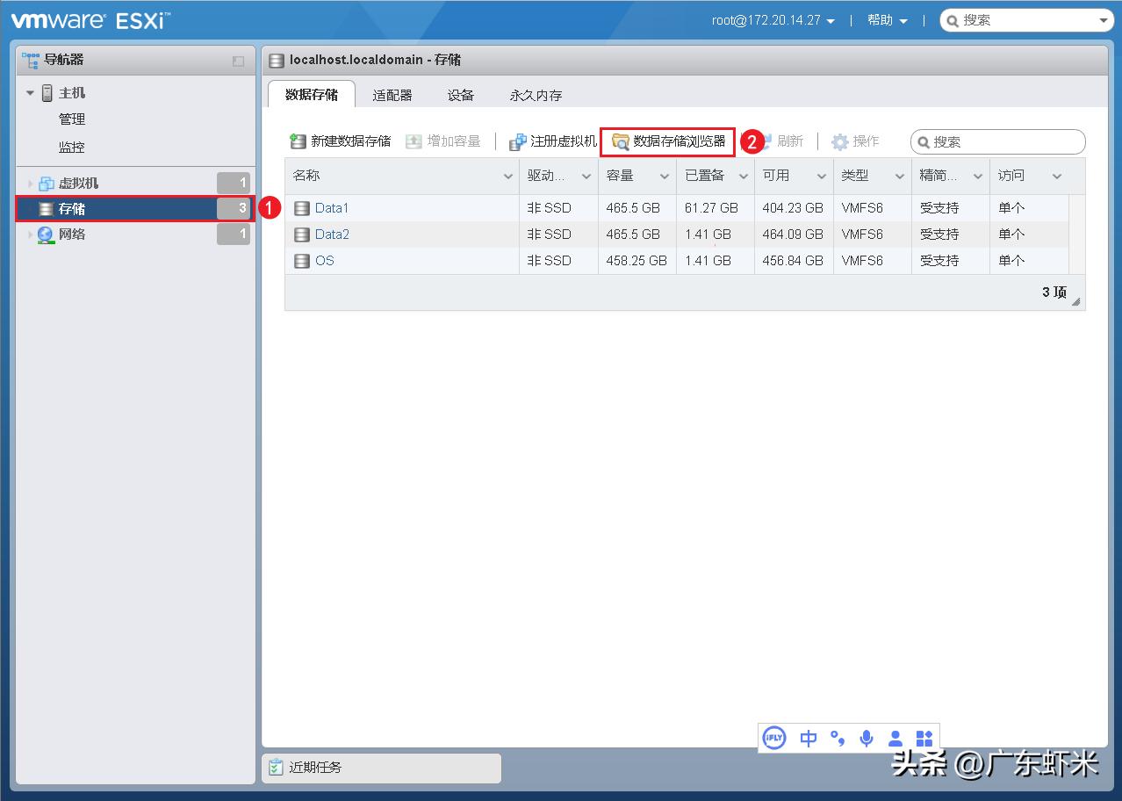Click the 存储 storage icon in navigator
This screenshot has height=801, width=1122.
click(45, 208)
